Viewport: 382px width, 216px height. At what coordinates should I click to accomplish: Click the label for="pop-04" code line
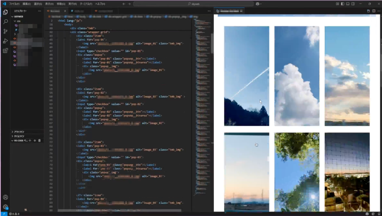click(91, 199)
